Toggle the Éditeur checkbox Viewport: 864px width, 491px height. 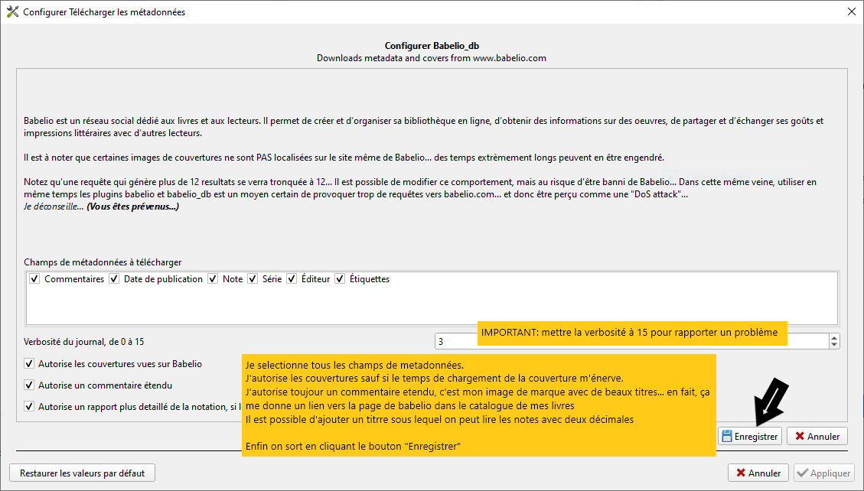tap(292, 279)
